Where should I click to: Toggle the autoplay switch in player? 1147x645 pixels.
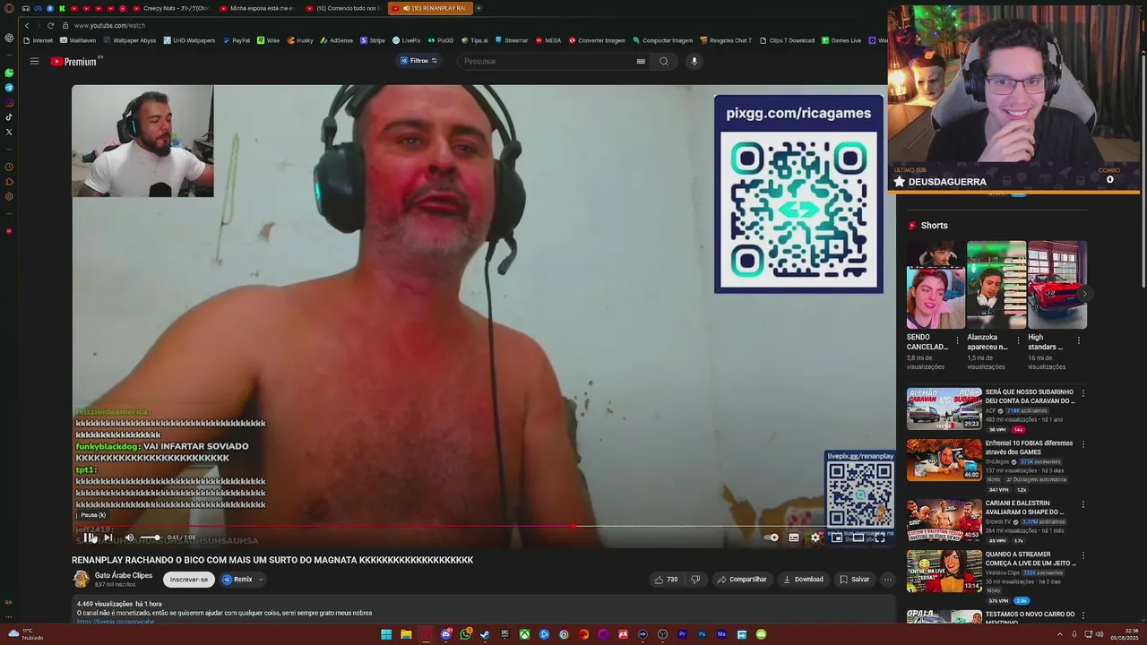[772, 537]
